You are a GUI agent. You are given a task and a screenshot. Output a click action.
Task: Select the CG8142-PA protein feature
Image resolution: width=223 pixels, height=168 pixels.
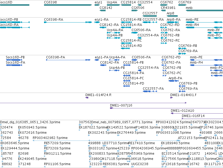[x=103, y=65]
